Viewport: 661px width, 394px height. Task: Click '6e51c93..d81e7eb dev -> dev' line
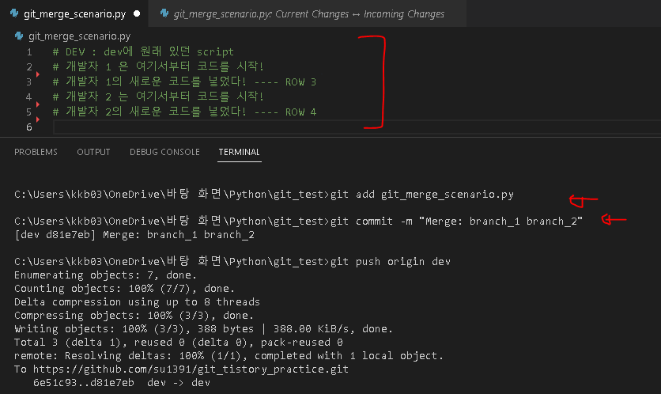pos(122,383)
